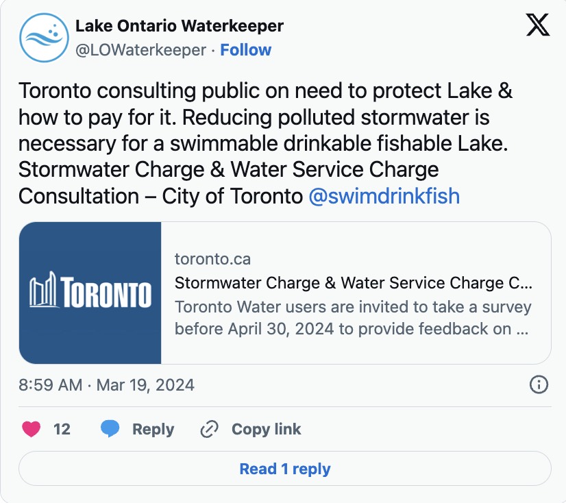Open the tweet info circle icon
566x503 pixels.
point(539,384)
